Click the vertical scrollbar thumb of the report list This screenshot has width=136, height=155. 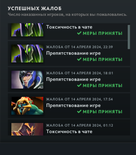pos(129,37)
